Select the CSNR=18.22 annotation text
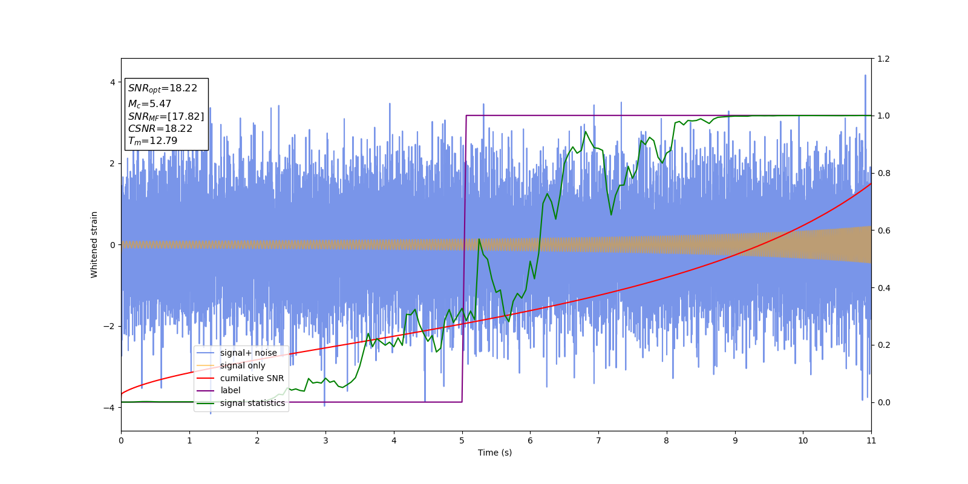 tap(160, 129)
